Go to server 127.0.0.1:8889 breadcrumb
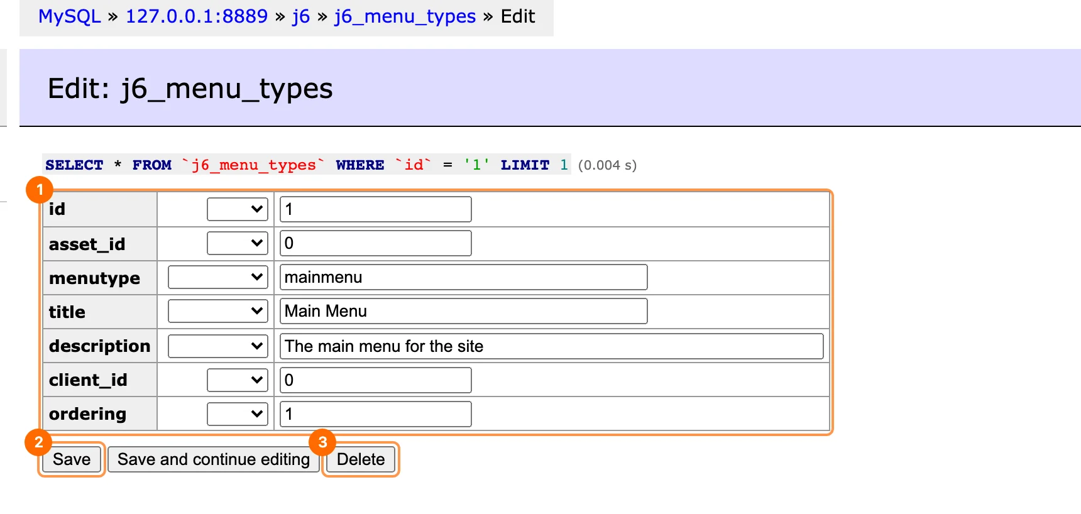 [x=197, y=16]
